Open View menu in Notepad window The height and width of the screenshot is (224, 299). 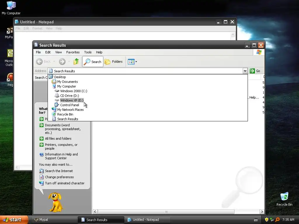point(49,28)
